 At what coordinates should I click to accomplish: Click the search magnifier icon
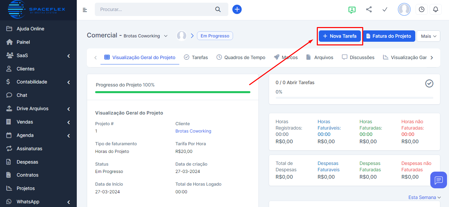(218, 9)
